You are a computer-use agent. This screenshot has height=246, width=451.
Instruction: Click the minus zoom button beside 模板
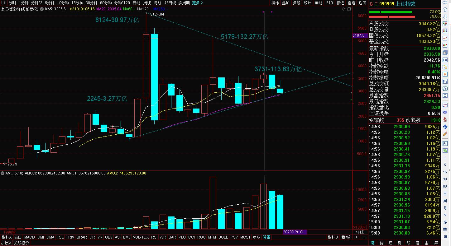(x=364, y=237)
